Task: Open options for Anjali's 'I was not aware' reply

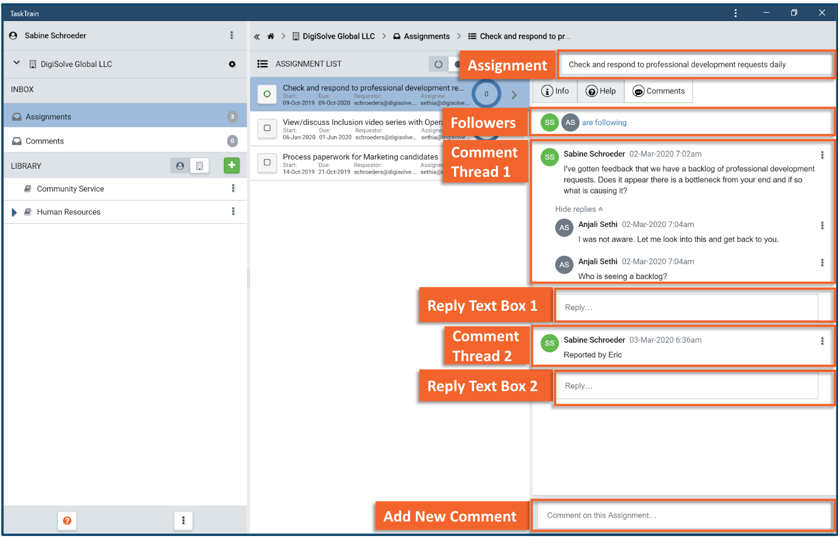Action: pos(822,225)
